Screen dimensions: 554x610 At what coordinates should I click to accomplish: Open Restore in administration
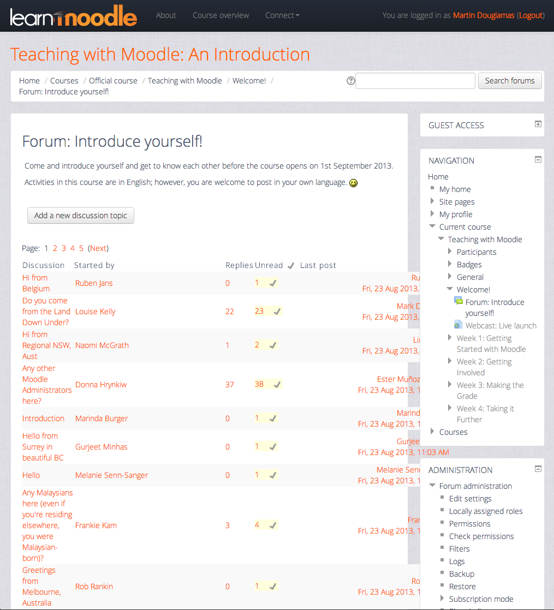[x=462, y=587]
